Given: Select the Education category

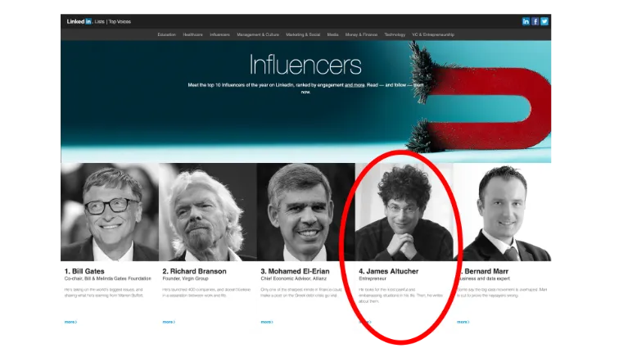Looking at the screenshot, I should tap(166, 34).
